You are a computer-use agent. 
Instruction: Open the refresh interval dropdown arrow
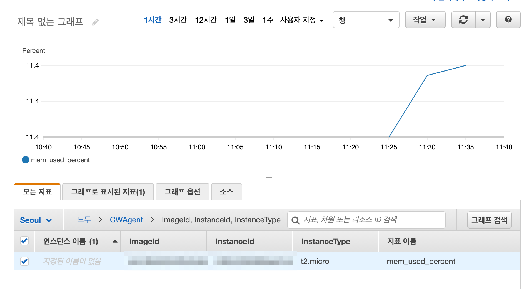tap(483, 19)
